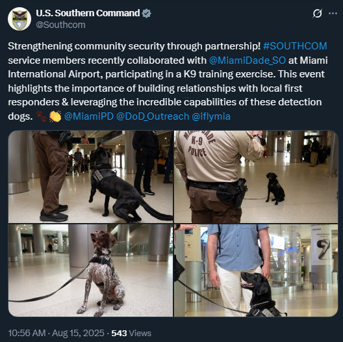343x342 pixels.
Task: Open the @MiamiPD mention
Action: click(89, 116)
